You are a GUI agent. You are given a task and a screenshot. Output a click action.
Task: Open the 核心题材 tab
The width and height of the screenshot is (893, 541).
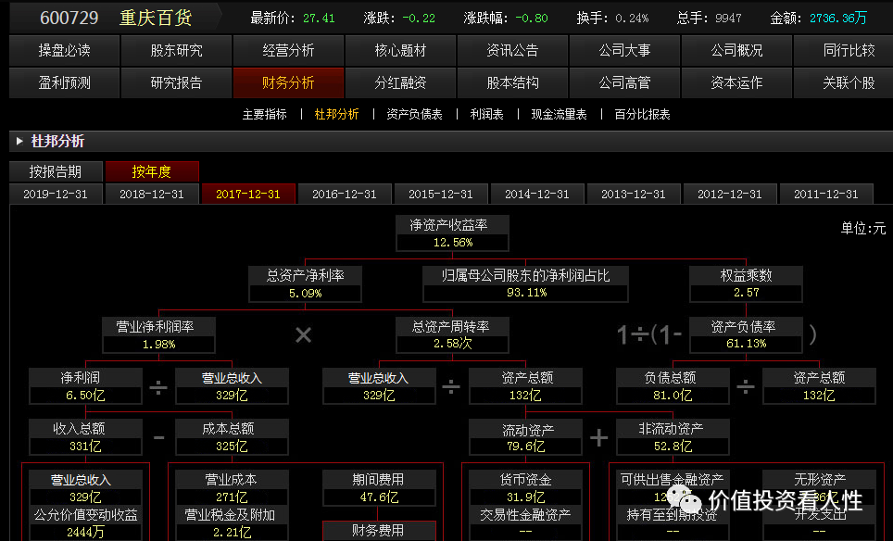click(x=400, y=50)
